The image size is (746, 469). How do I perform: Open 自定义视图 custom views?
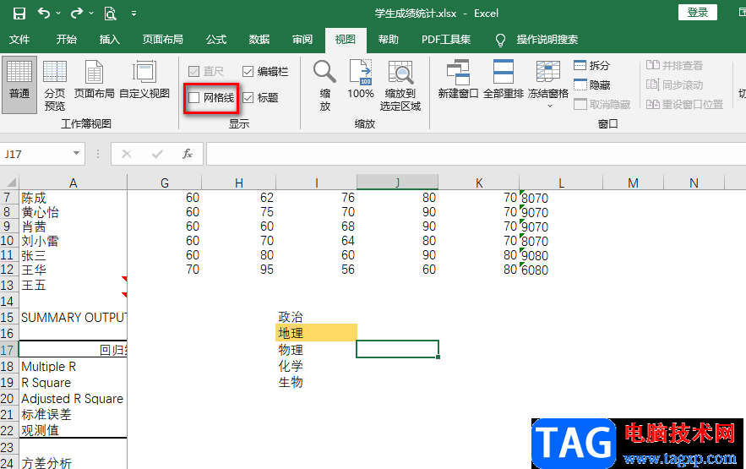click(144, 80)
